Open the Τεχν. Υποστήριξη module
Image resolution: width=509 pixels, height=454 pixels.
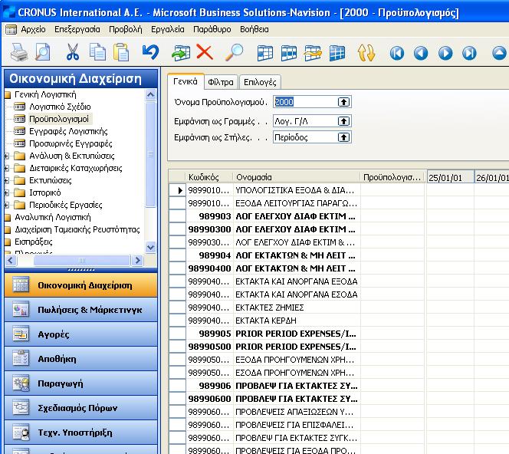click(80, 433)
